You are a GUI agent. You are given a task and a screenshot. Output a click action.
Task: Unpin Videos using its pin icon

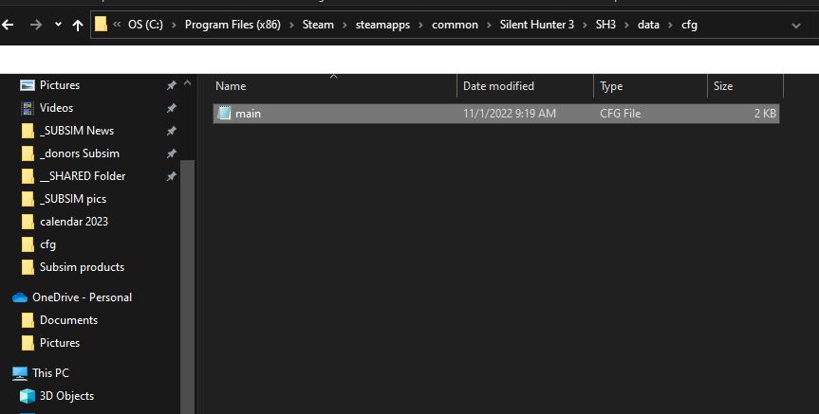pos(172,108)
